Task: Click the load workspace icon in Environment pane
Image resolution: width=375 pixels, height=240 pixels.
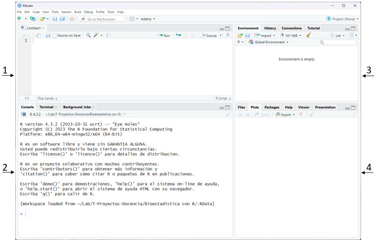Action: coord(240,35)
